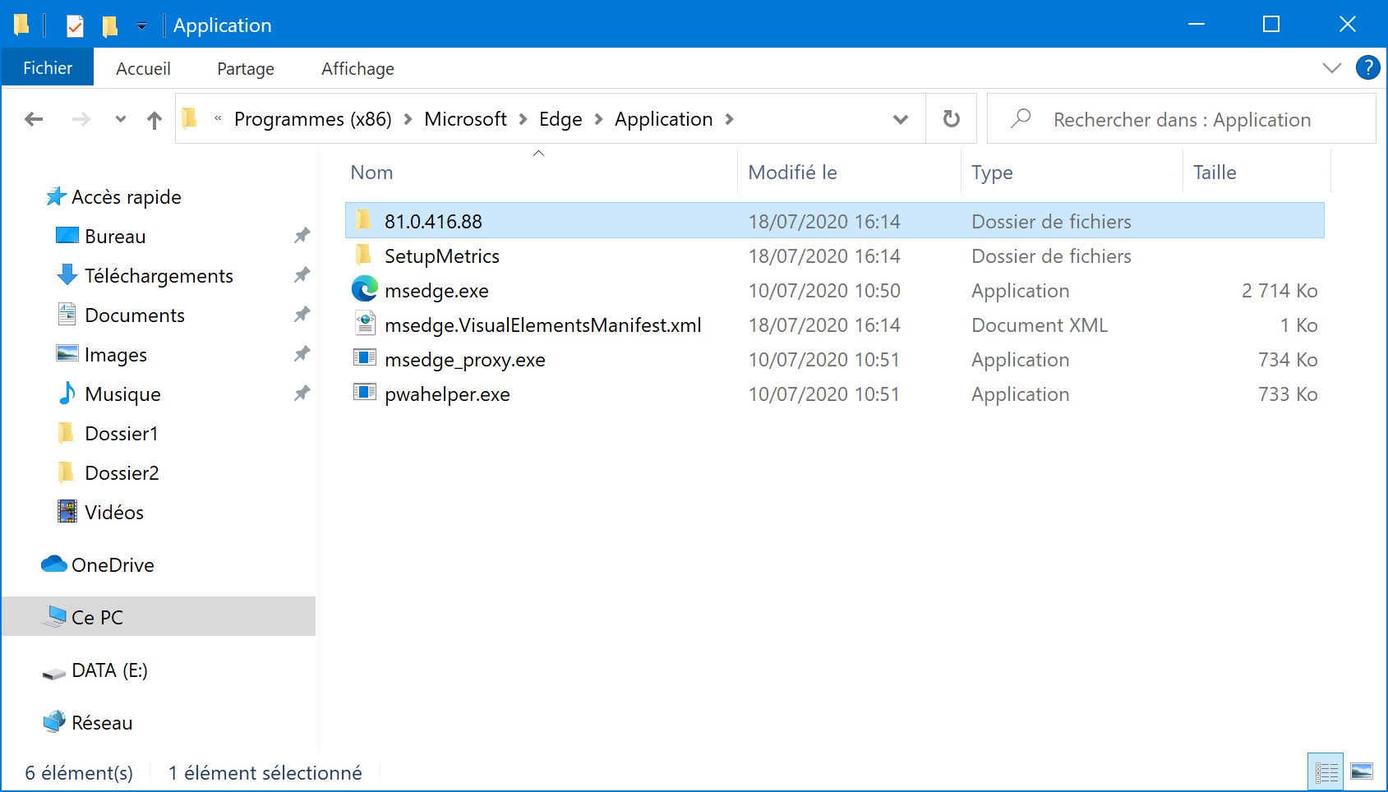Expand chevron after Programmes (x86) breadcrumb
Screen dimensions: 1388x792
coord(408,120)
